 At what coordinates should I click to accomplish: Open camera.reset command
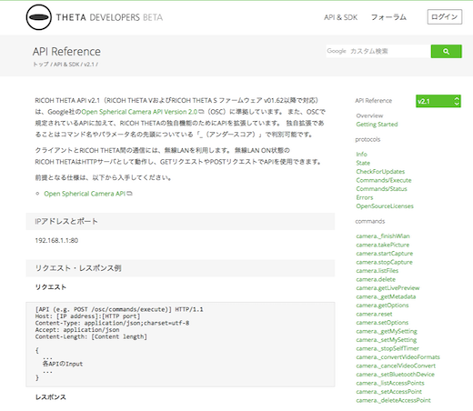pos(374,314)
